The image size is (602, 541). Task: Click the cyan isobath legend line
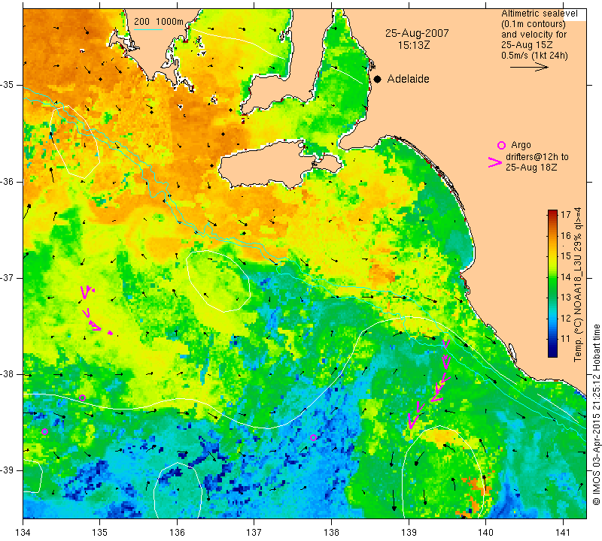click(x=148, y=29)
